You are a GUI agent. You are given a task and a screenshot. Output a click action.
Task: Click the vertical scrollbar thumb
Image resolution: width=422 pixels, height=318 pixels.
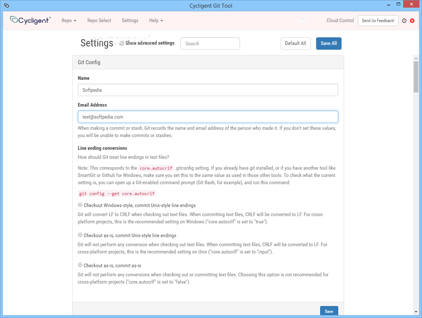[x=416, y=77]
